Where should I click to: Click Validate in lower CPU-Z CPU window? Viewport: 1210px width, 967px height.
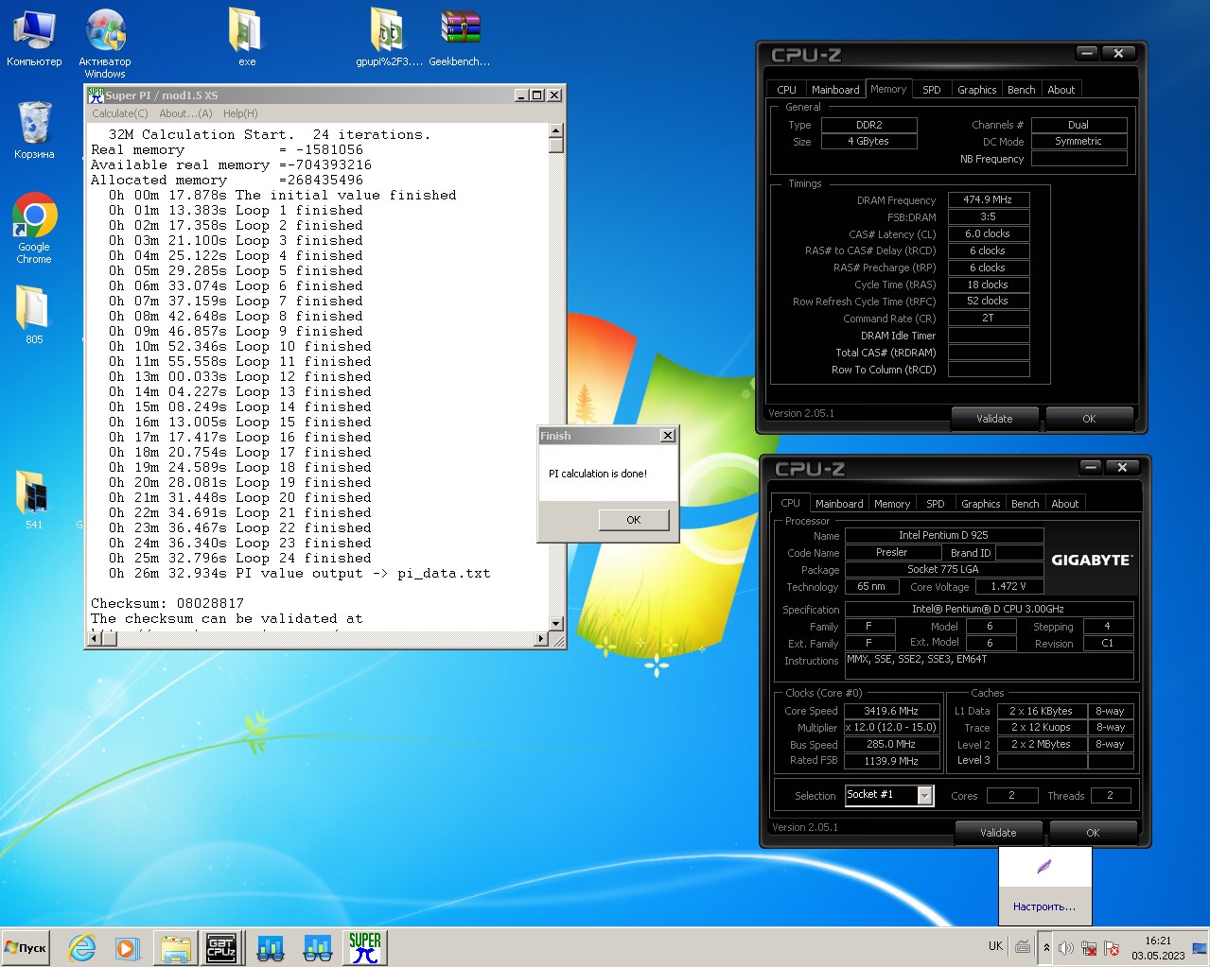998,833
